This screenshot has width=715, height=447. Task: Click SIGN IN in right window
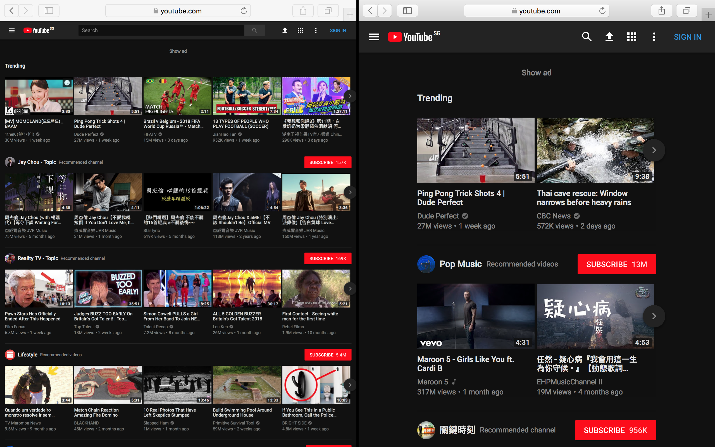coord(688,37)
